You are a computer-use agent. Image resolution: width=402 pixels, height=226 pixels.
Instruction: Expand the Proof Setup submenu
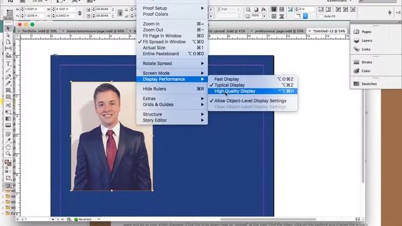coord(172,8)
